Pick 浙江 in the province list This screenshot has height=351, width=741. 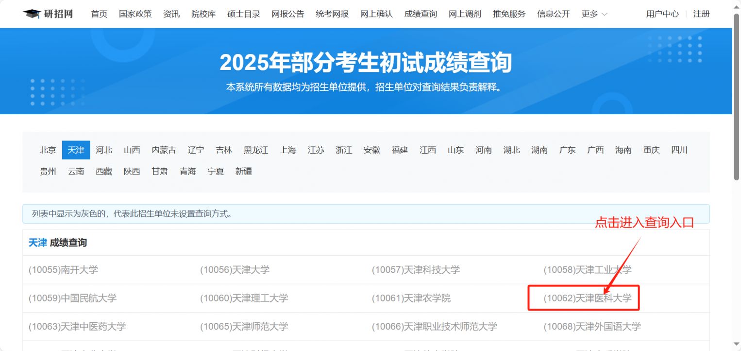coord(344,150)
